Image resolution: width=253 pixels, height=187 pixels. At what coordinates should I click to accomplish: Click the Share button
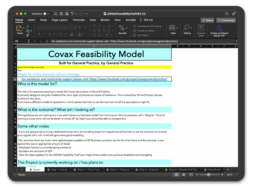[207, 20]
